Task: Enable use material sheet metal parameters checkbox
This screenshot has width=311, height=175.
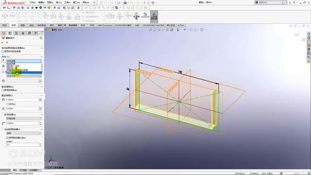Action: click(2, 52)
